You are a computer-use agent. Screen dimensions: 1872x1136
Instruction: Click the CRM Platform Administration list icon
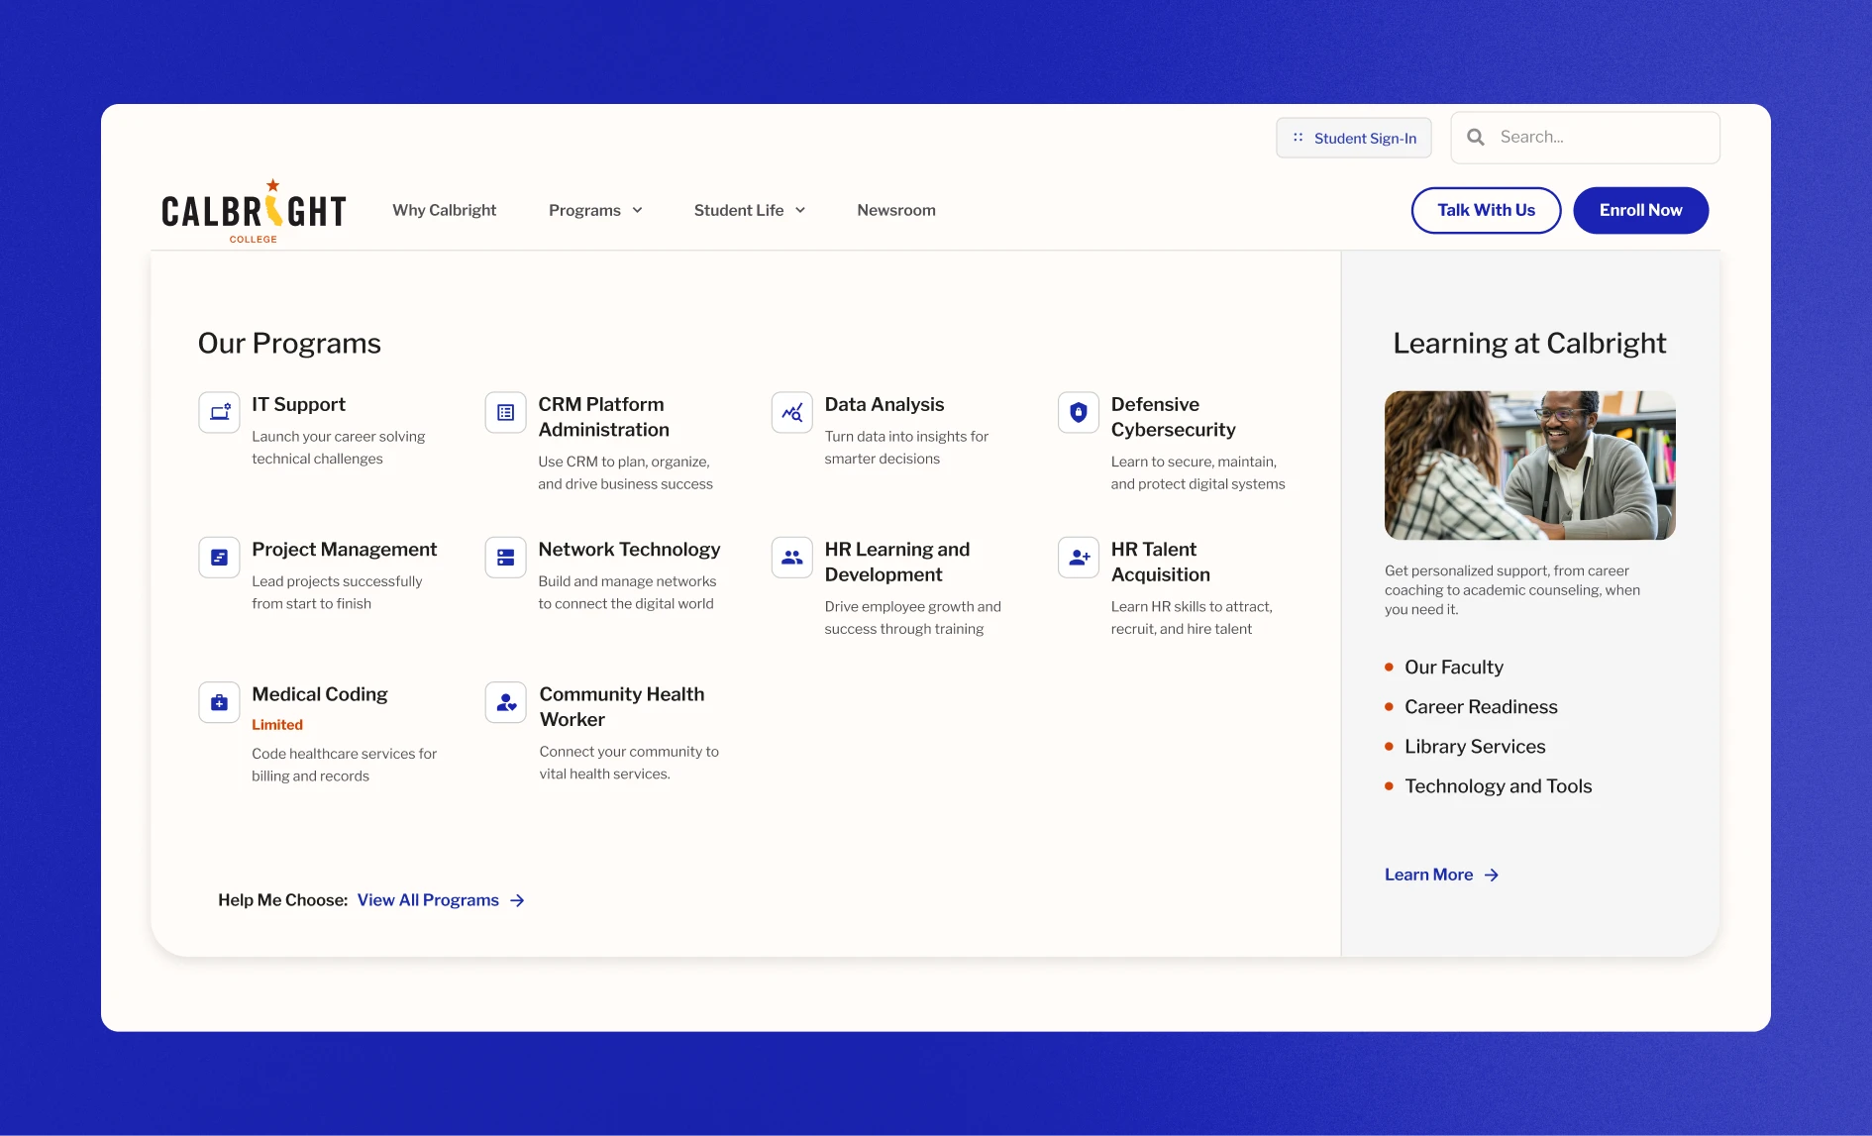pos(505,412)
